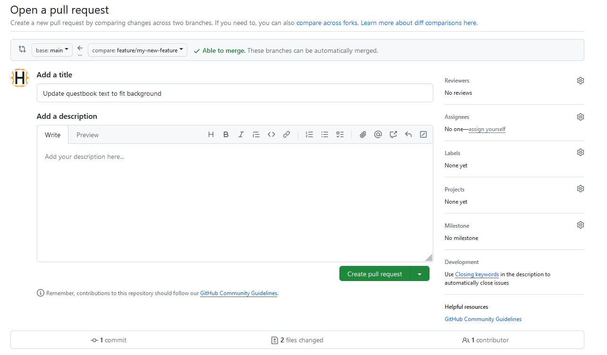Click the Able to merge status text
The image size is (607, 355).
click(x=224, y=50)
